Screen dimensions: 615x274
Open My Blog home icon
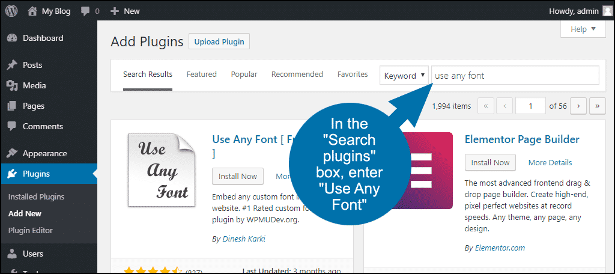click(32, 11)
